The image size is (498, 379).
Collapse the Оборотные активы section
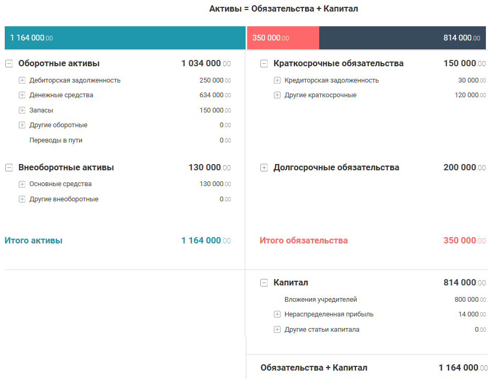click(x=9, y=64)
